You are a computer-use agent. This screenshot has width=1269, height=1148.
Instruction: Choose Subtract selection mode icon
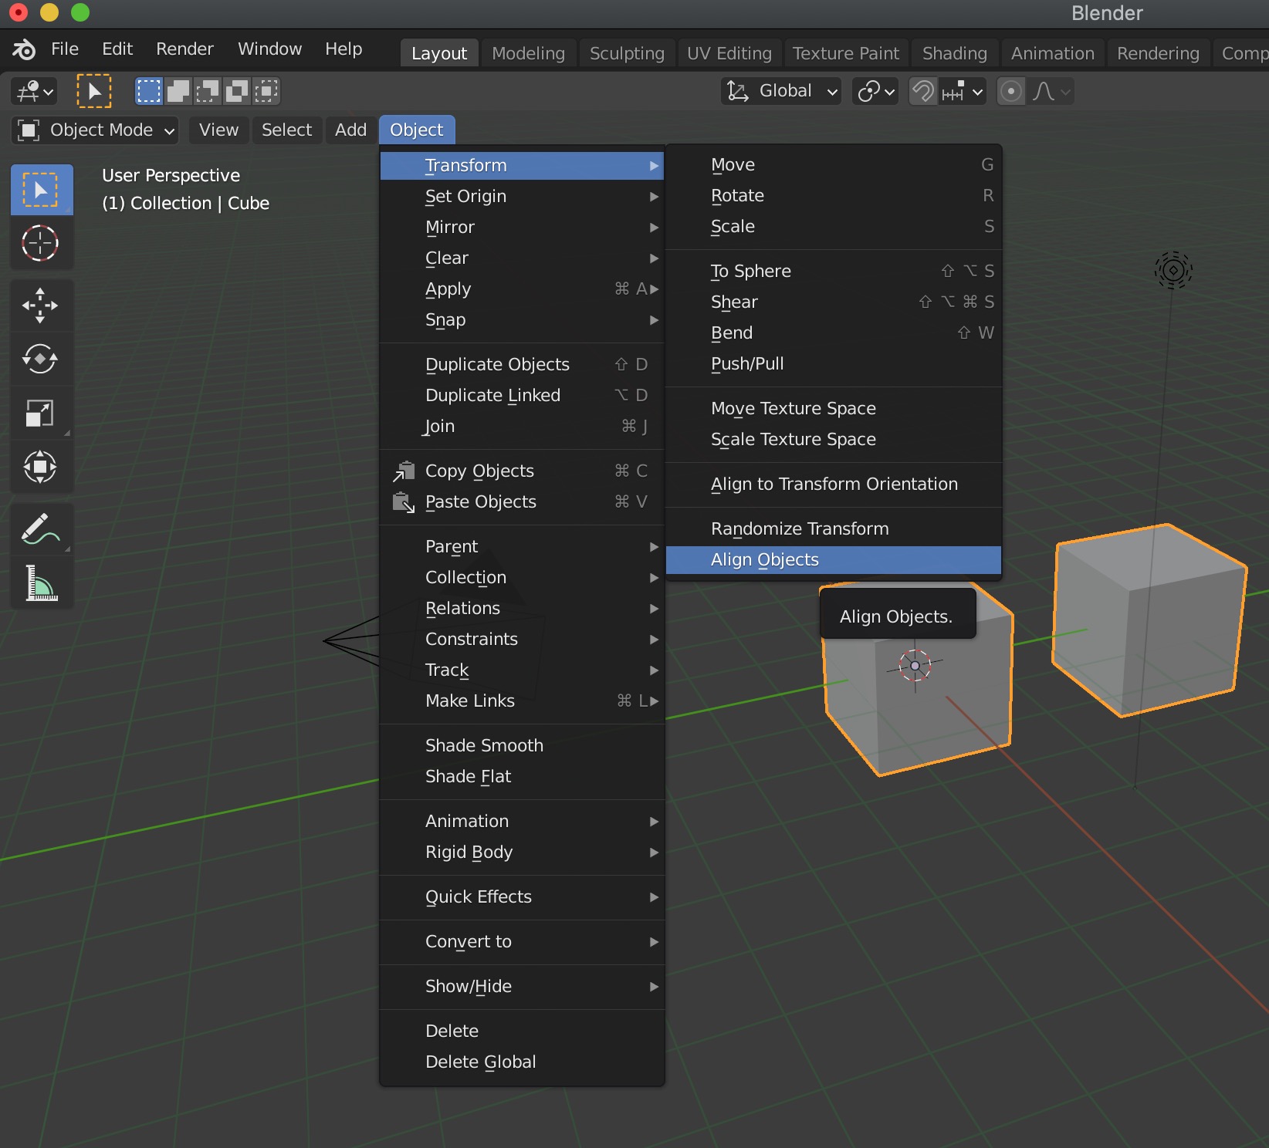(x=208, y=91)
